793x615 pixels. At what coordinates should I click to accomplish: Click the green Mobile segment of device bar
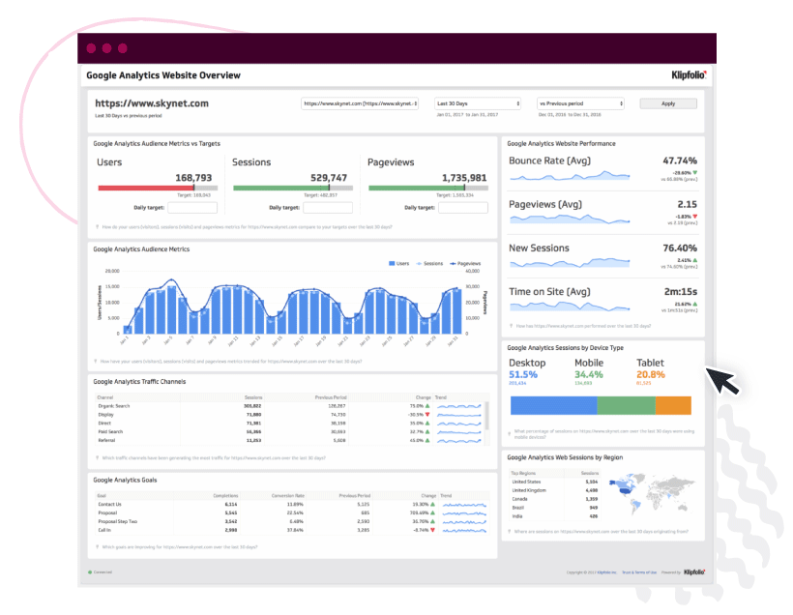pyautogui.click(x=626, y=405)
